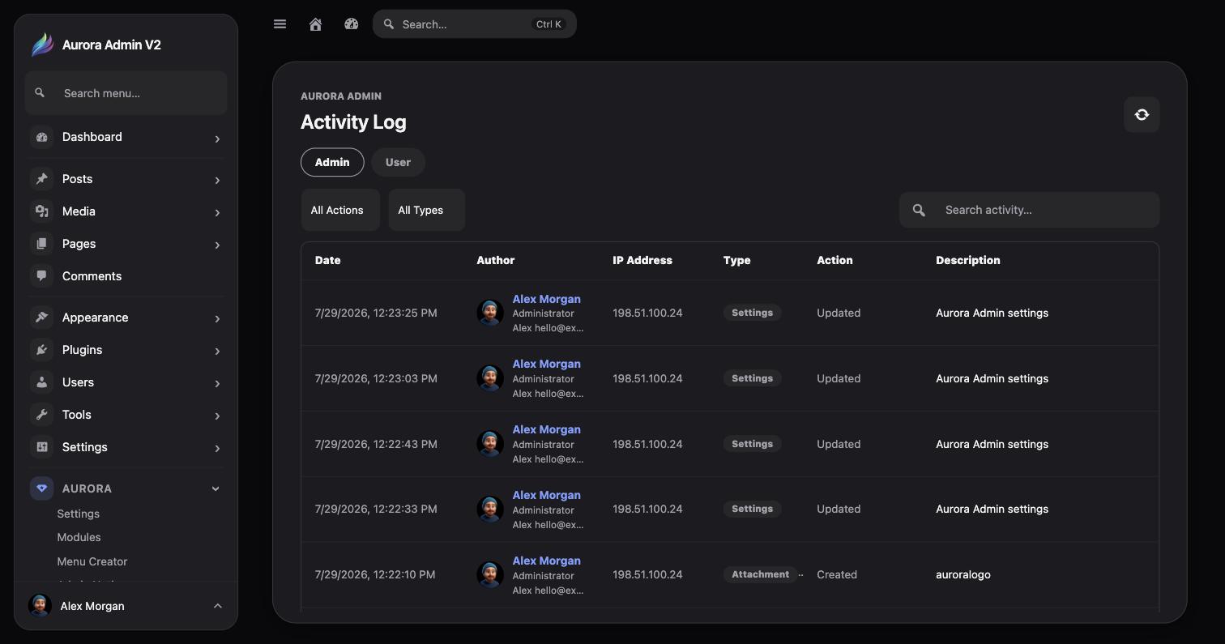
Task: Click the Attachment type badge
Action: pos(760,574)
